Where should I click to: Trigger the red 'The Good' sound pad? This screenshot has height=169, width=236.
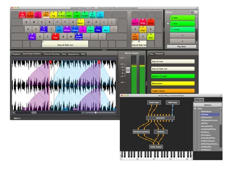tap(22, 15)
